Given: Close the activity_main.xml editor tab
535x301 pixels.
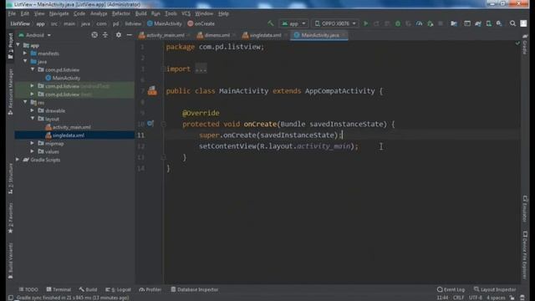Looking at the screenshot, I should [x=189, y=35].
